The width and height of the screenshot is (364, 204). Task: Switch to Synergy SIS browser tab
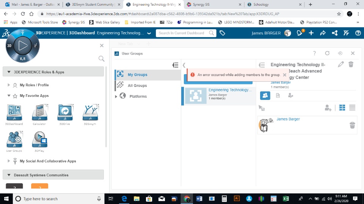(x=213, y=5)
